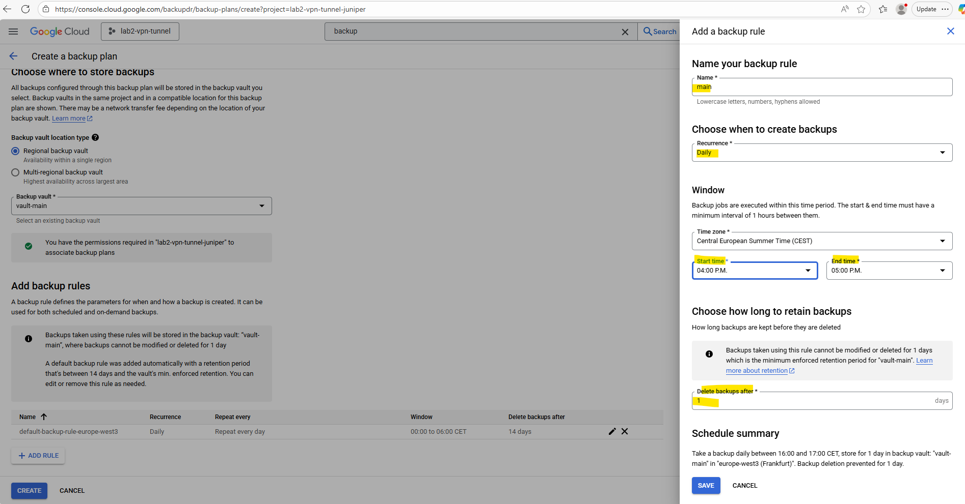Remove default-backup-rule-europe-west3 with X icon
The width and height of the screenshot is (965, 504).
[x=625, y=431]
